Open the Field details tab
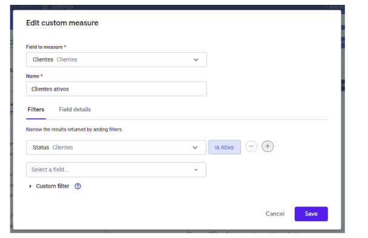Image resolution: width=368 pixels, height=238 pixels. coord(74,110)
